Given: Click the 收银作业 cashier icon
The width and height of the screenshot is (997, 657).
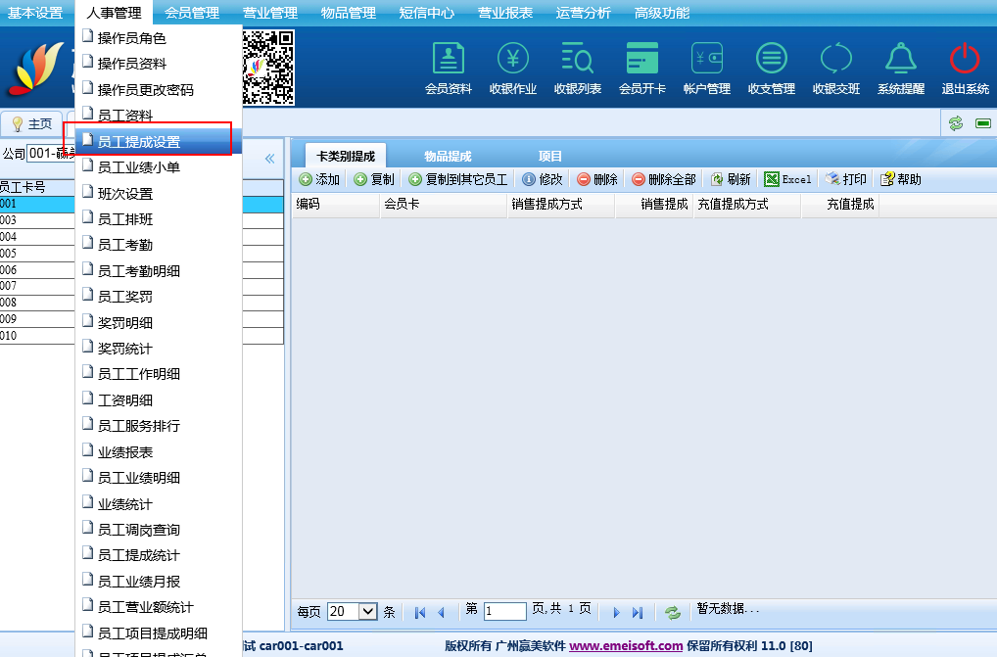Looking at the screenshot, I should pos(512,60).
